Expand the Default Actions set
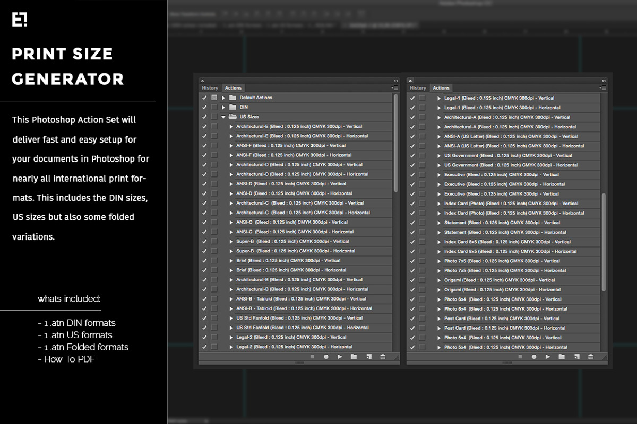Viewport: 637px width, 424px height. point(224,98)
